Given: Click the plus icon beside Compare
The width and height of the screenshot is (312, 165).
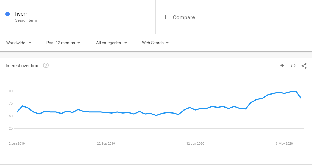Looking at the screenshot, I should pos(165,17).
